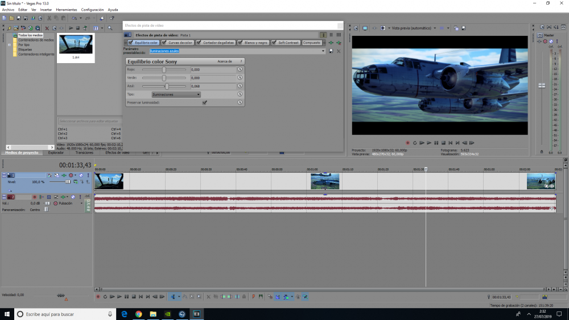
Task: Select the Compuesto effect button
Action: point(312,43)
